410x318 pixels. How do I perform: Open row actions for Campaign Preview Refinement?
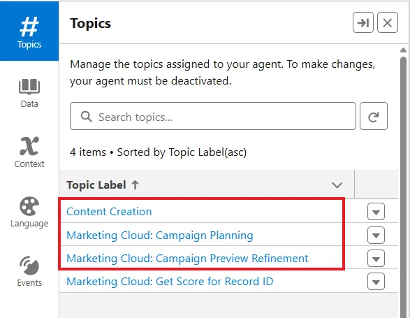point(376,258)
